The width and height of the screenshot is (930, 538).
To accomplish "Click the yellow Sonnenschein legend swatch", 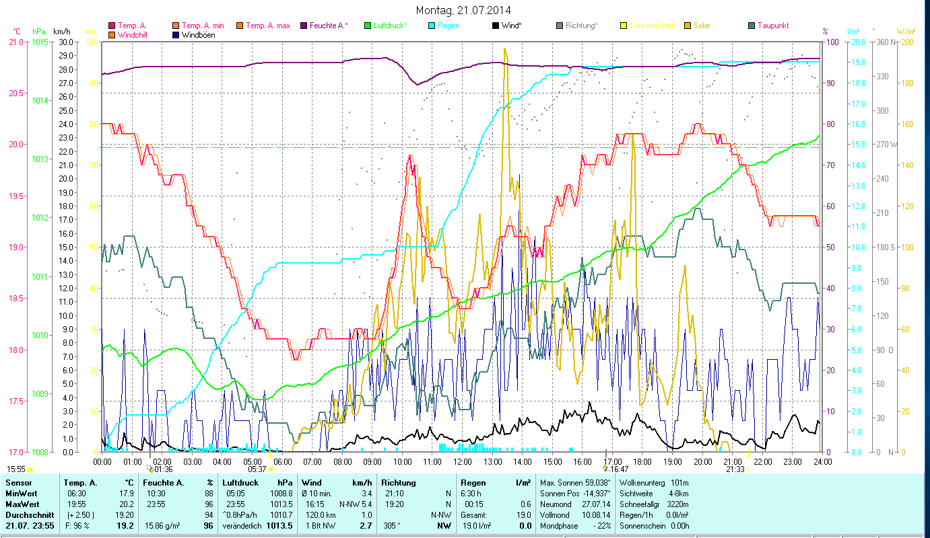I will point(624,26).
